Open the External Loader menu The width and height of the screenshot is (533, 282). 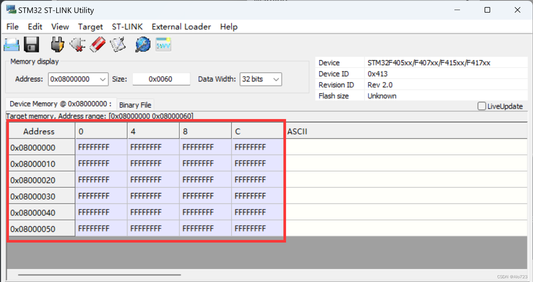click(x=181, y=27)
